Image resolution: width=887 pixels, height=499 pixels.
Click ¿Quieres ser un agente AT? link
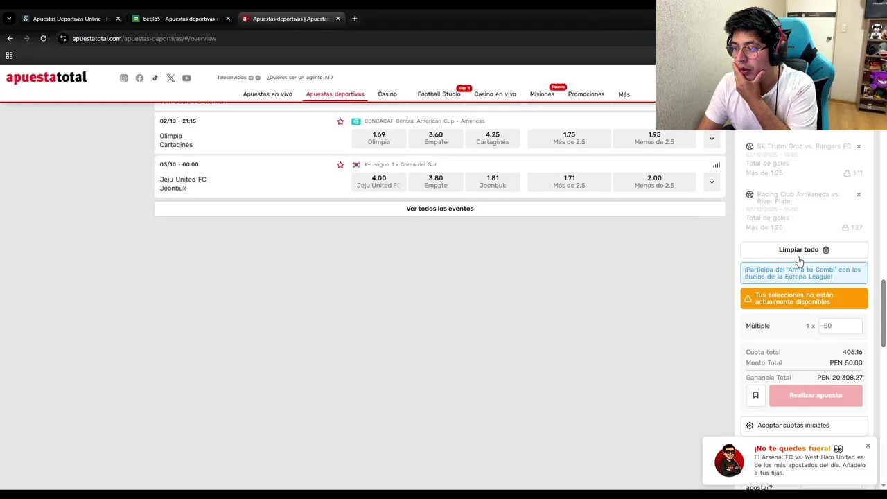pos(300,78)
